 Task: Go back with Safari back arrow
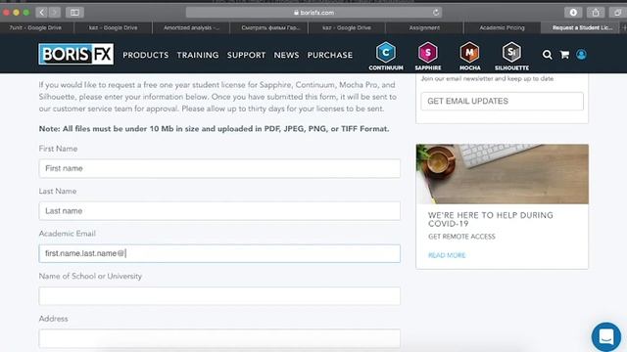(x=41, y=13)
